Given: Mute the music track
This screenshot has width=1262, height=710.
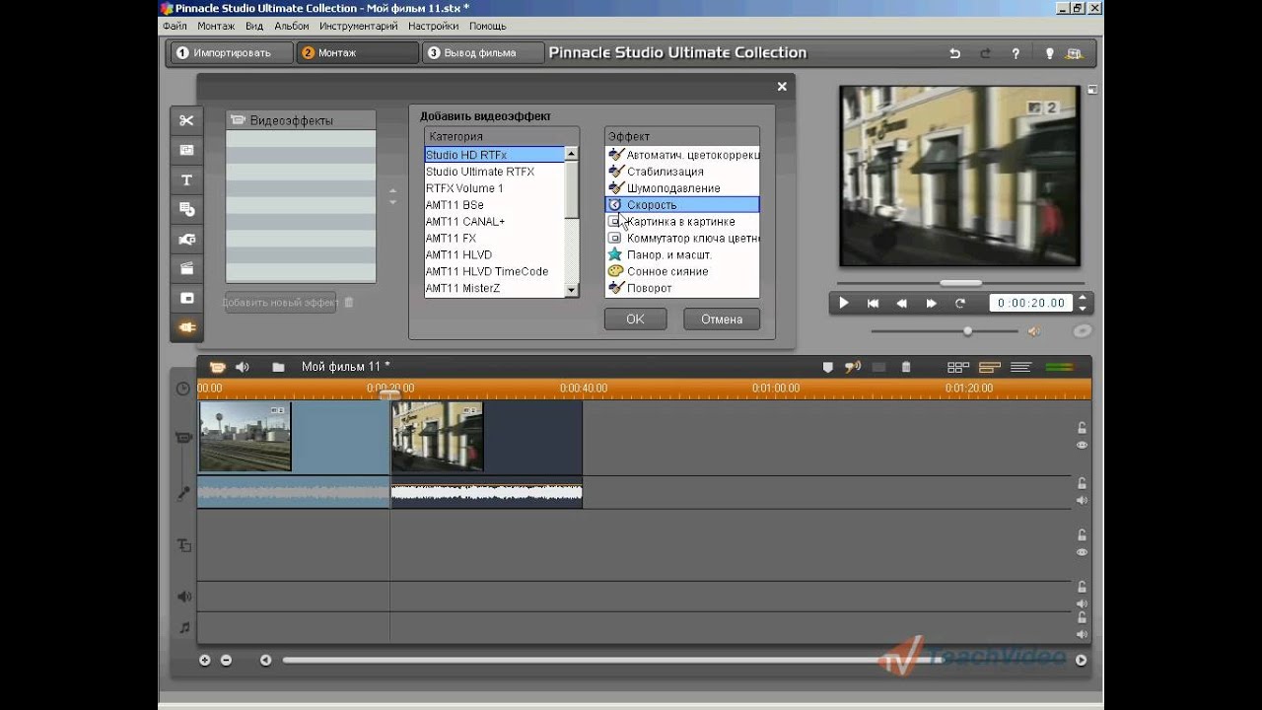Looking at the screenshot, I should [x=1082, y=634].
